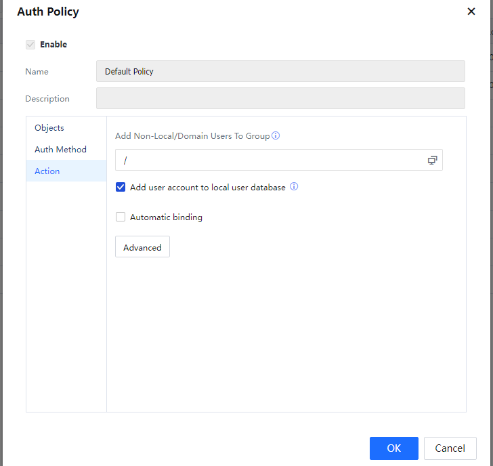Click the group path field showing slash
Screen dimensions: 493x466
(271, 160)
